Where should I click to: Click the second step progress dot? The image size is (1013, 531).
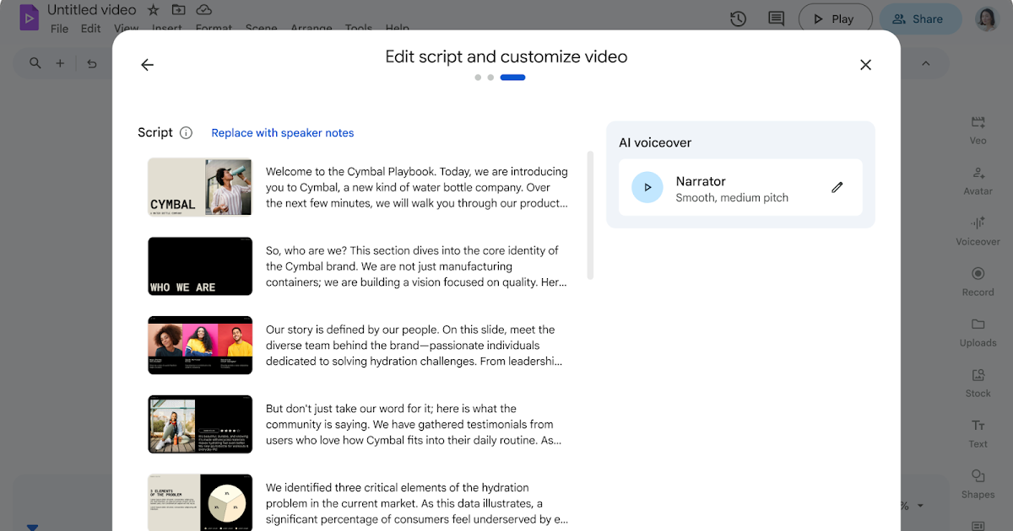490,78
